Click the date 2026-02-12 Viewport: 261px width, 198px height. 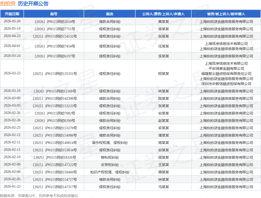[12, 135]
